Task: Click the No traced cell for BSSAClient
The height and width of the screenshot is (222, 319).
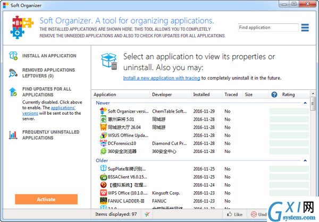Action: tap(227, 177)
